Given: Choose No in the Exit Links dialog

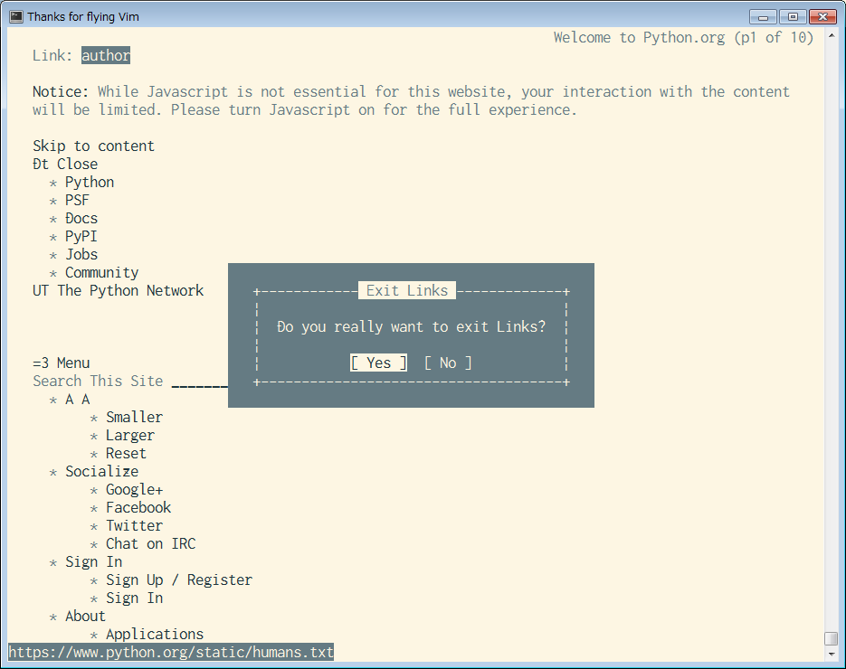Looking at the screenshot, I should pyautogui.click(x=448, y=363).
